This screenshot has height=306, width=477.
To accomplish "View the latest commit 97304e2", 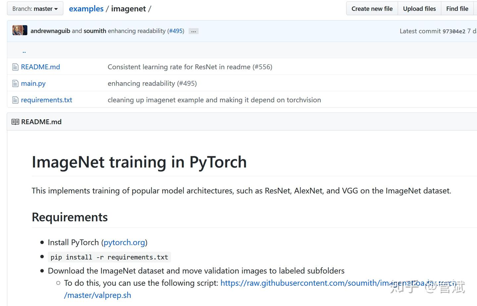I will [x=454, y=31].
